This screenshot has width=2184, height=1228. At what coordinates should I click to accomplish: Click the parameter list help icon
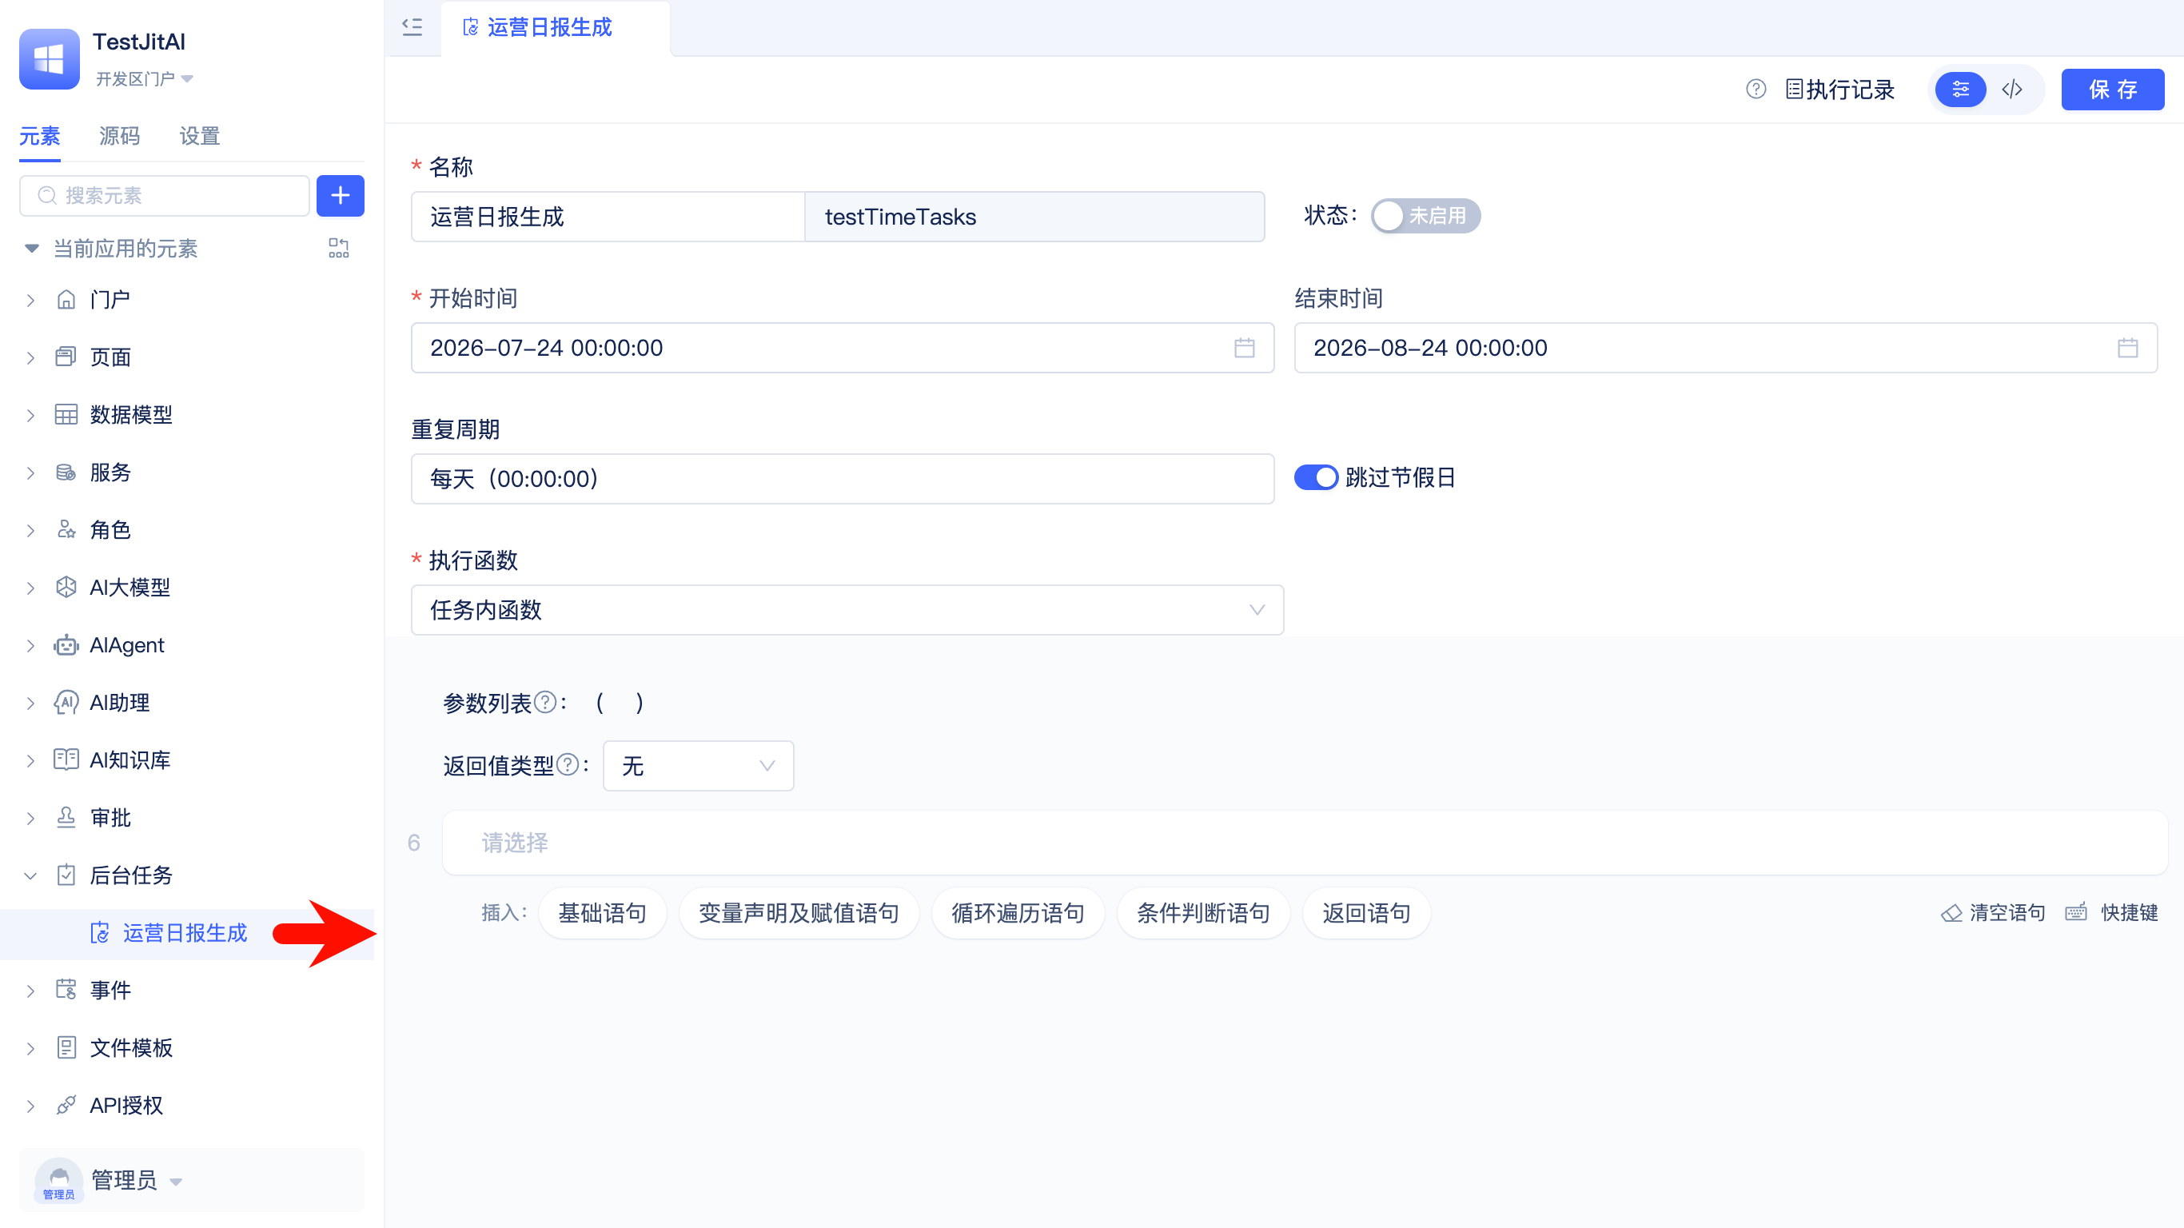point(546,702)
